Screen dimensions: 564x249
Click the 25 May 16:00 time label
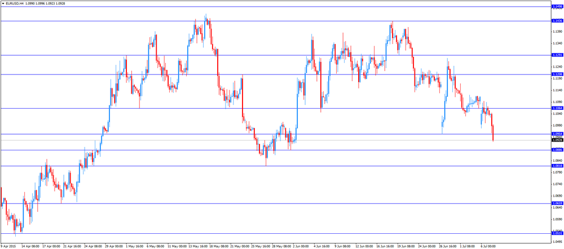coord(259,247)
